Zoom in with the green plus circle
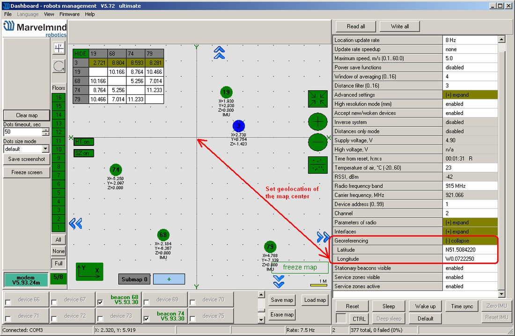This screenshot has width=515, height=336. point(317,122)
